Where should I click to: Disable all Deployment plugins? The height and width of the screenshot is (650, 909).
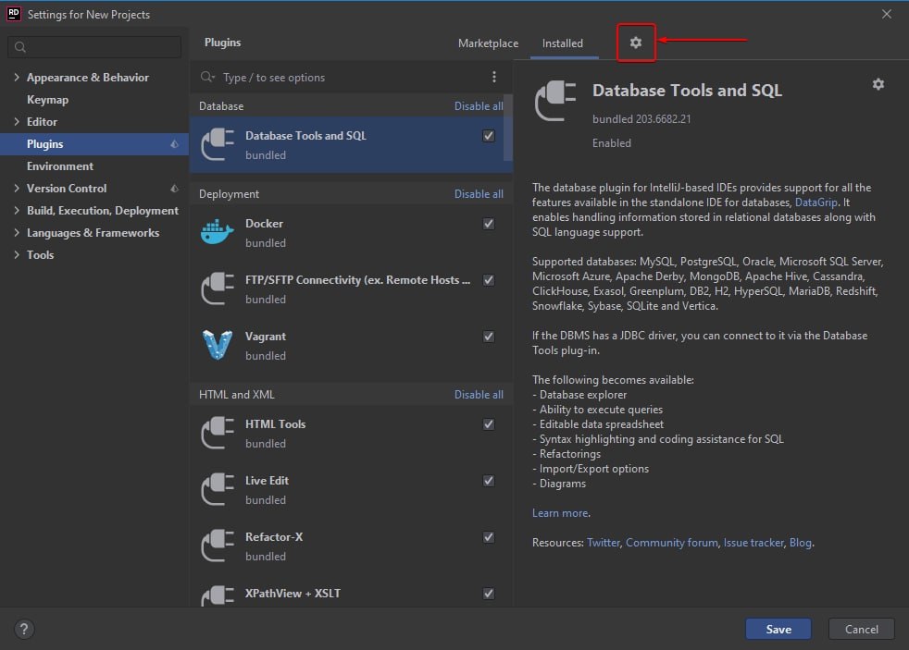[x=479, y=194]
